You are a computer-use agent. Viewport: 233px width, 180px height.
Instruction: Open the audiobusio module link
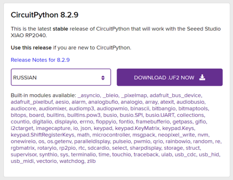tap(191, 102)
